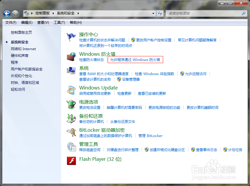Open 更改电池设置 link
Screen dimensions: 250x186
[90, 107]
